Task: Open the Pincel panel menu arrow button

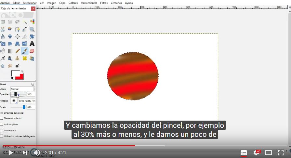Action: (33, 84)
